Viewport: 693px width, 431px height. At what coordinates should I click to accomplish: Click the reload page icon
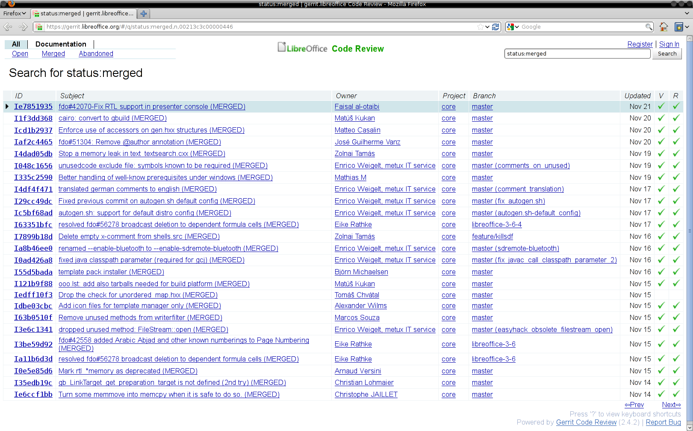pyautogui.click(x=495, y=27)
